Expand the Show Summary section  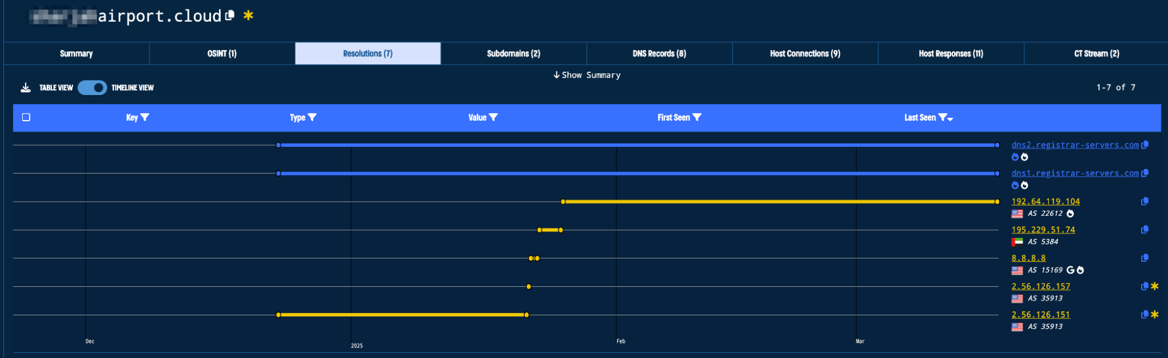(x=587, y=75)
